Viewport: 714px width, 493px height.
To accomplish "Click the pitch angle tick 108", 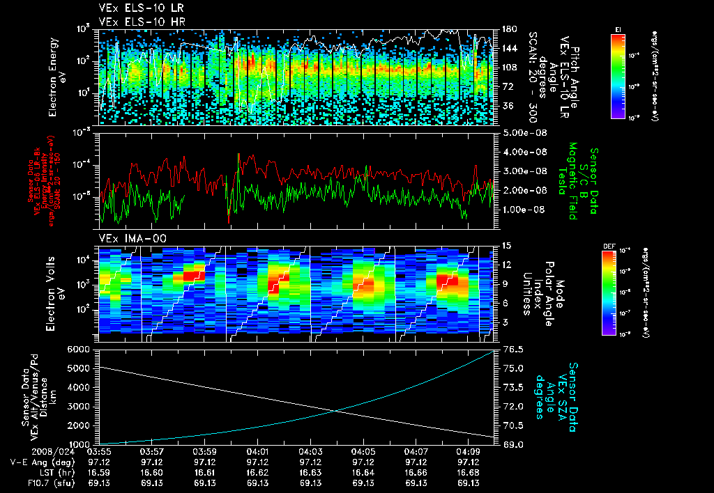I will pos(509,68).
